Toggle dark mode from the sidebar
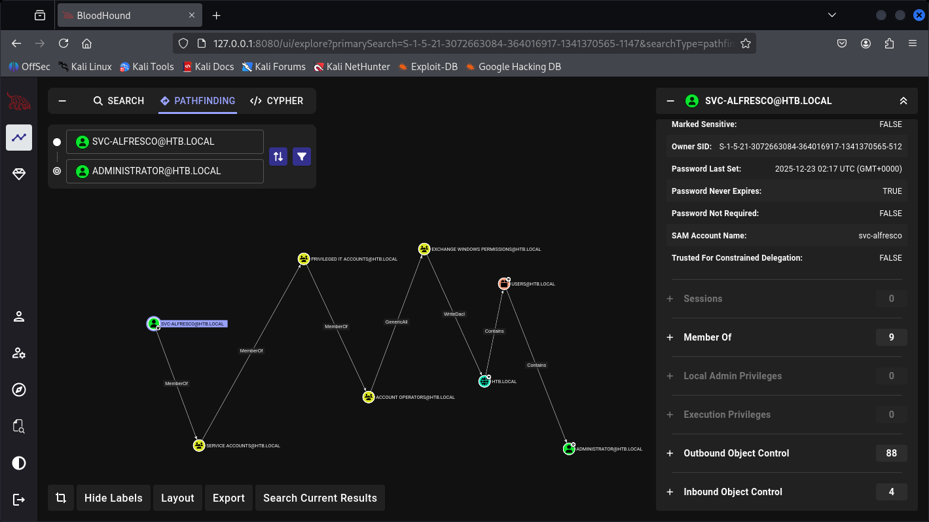Screen dimensions: 929x522 coord(19,463)
